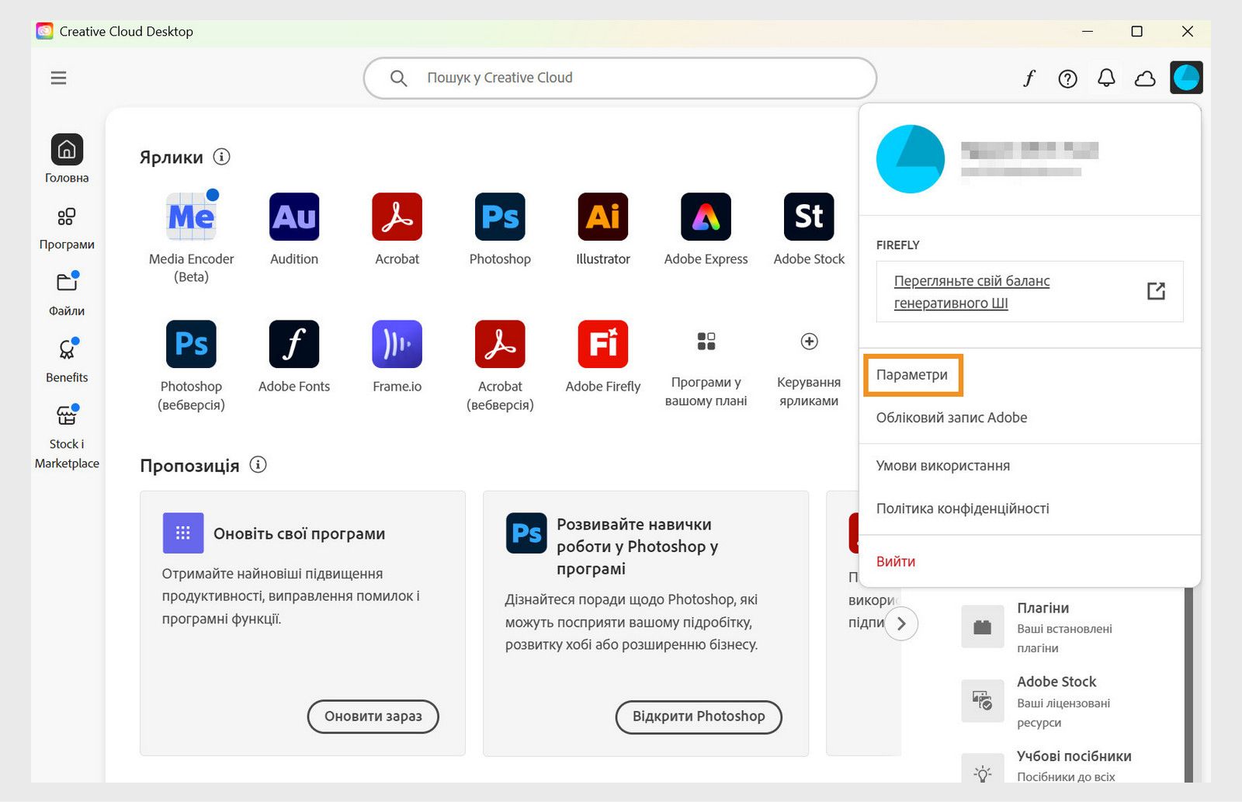This screenshot has height=802, width=1242.
Task: Open the notifications bell
Action: (x=1105, y=78)
